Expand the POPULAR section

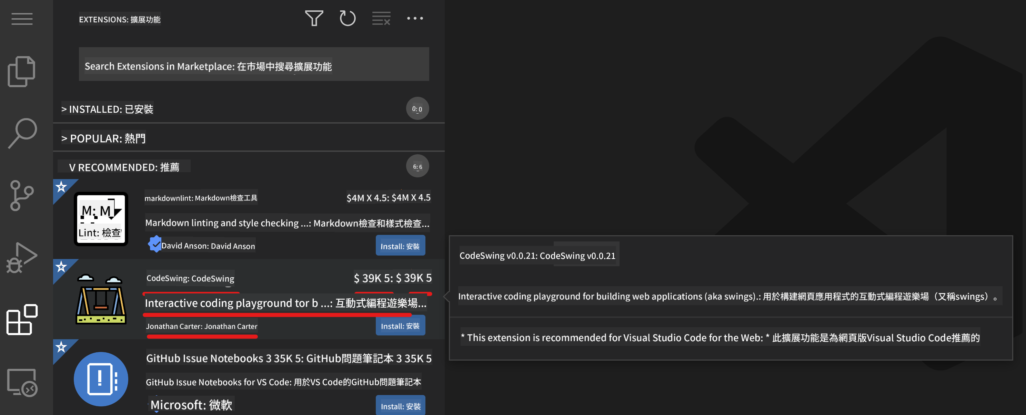click(x=249, y=138)
